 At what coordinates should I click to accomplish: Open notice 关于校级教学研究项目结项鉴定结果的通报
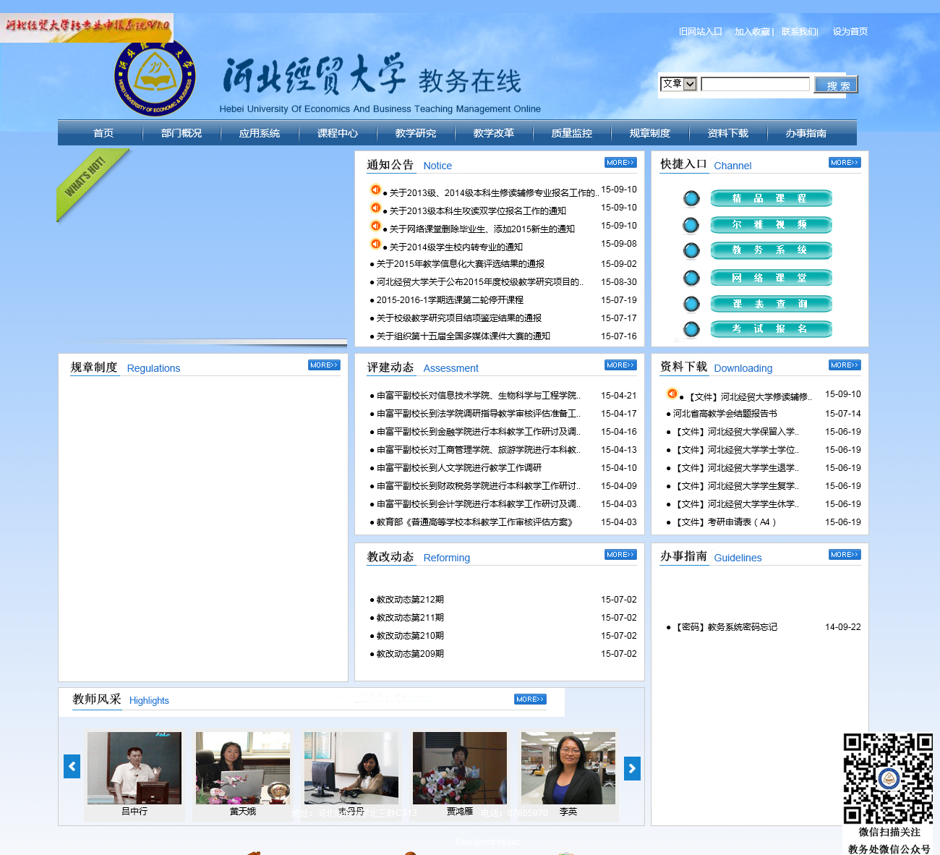tap(459, 318)
